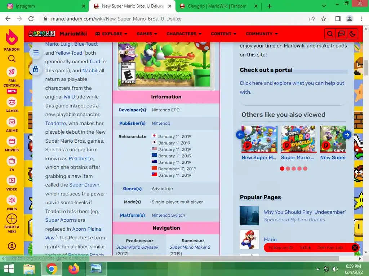
Task: Click the MarioWiki search magnifier icon
Action: pyautogui.click(x=330, y=34)
